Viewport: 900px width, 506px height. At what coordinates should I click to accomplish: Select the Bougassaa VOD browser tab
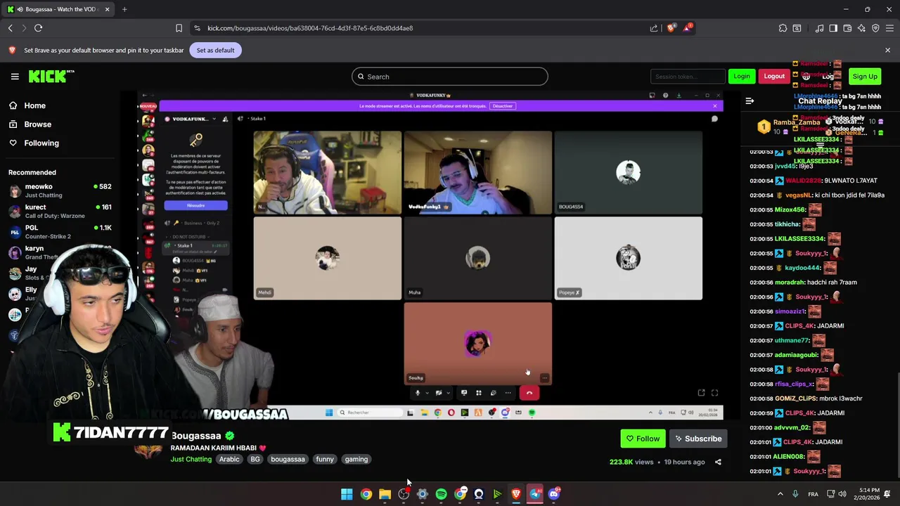(58, 9)
